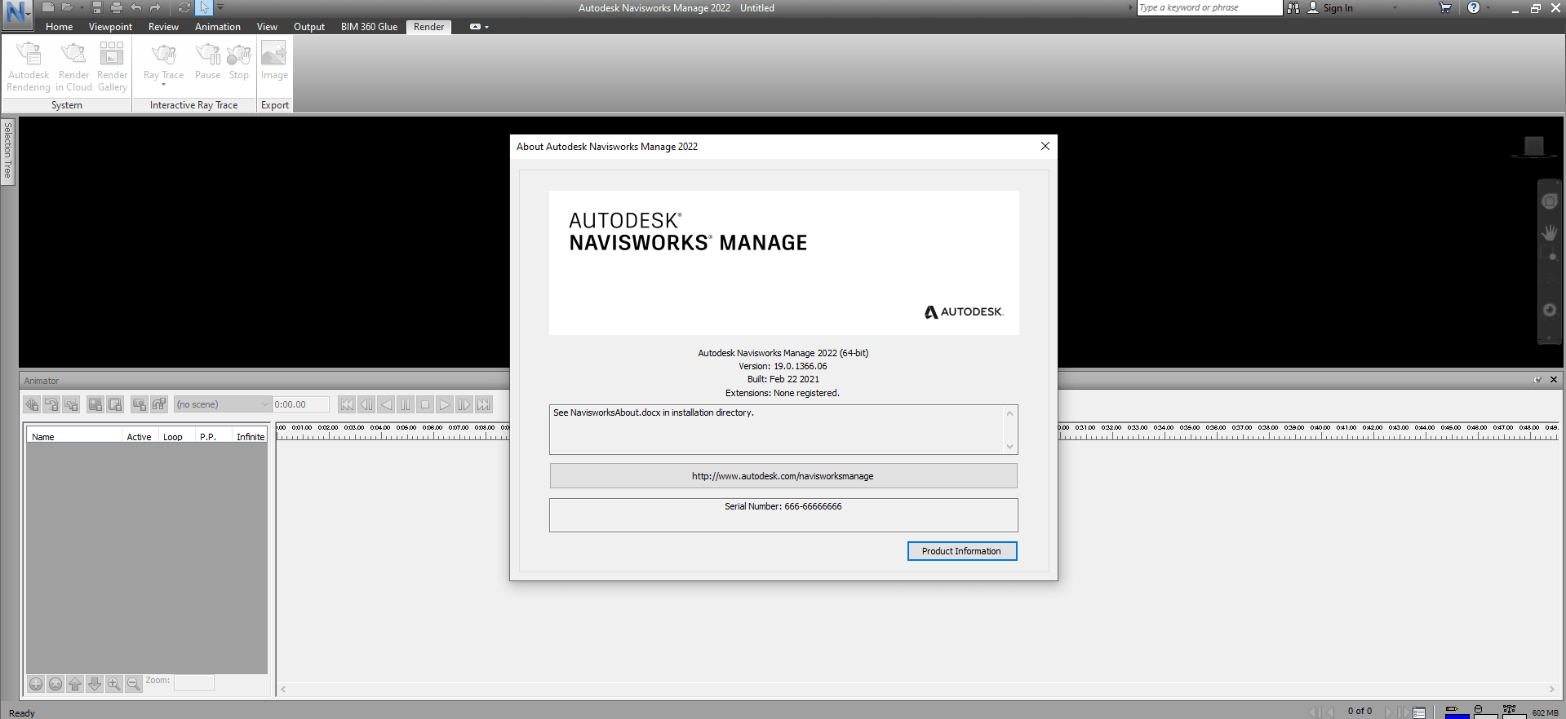Click Sign In in title bar
This screenshot has width=1566, height=719.
pyautogui.click(x=1330, y=7)
